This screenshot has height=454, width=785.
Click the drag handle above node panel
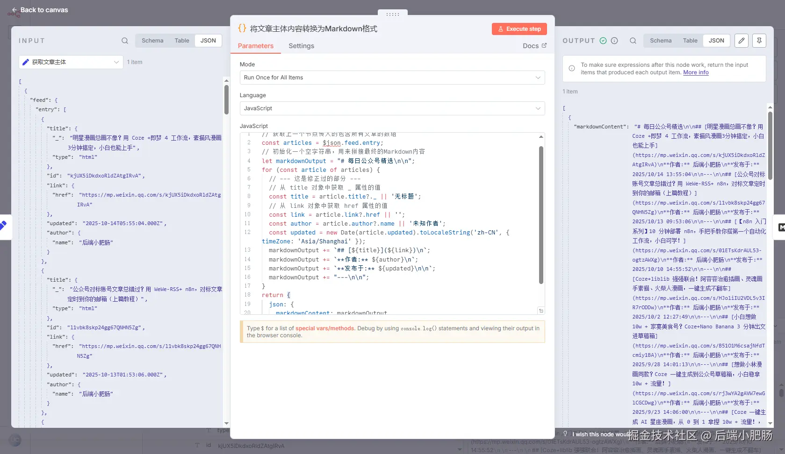pos(393,14)
